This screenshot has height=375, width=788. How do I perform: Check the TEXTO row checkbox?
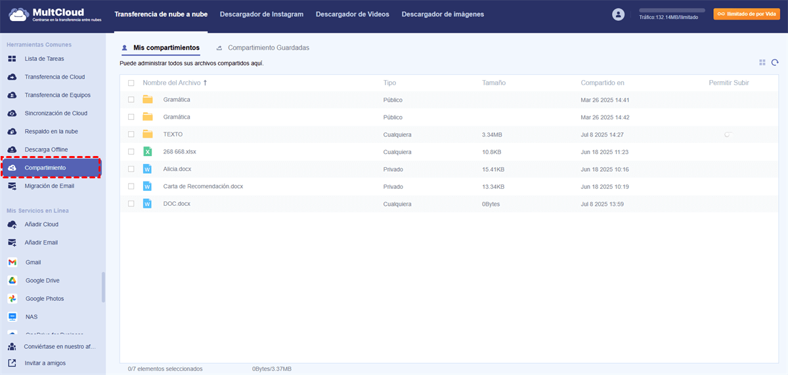pyautogui.click(x=131, y=134)
